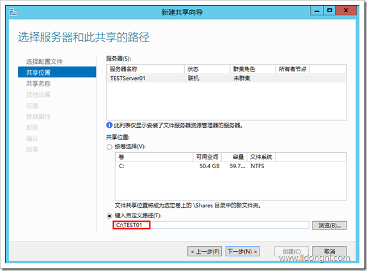Click the 浏览(B)... button
This screenshot has height=271, width=367.
coord(329,226)
